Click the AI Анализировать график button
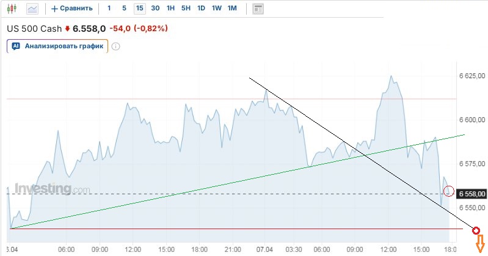 (57, 46)
